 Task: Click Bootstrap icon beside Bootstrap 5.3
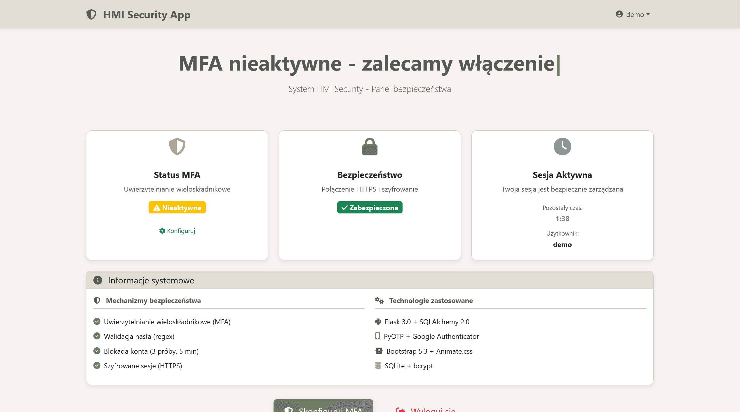(379, 351)
